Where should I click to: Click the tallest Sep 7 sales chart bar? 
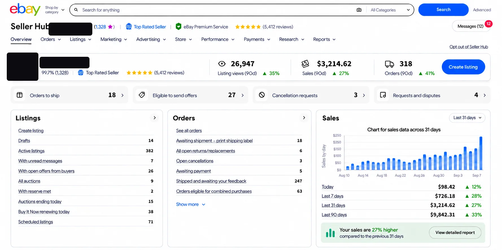[x=481, y=153]
